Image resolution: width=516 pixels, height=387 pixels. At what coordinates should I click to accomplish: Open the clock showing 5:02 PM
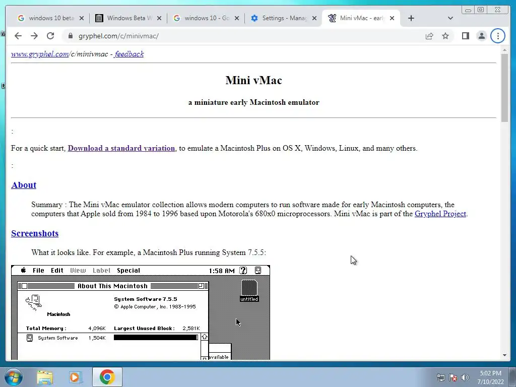pyautogui.click(x=490, y=377)
